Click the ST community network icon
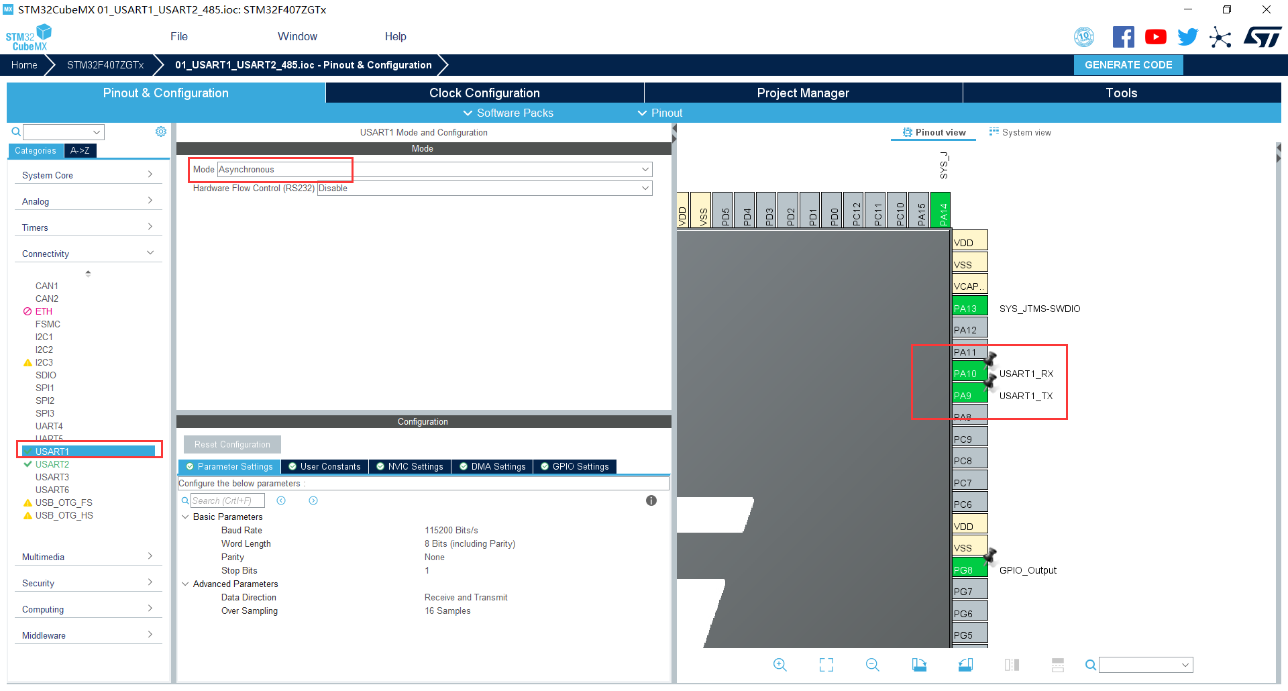 (1220, 37)
